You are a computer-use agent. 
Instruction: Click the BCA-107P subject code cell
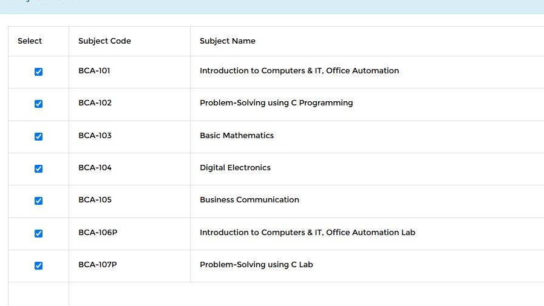pos(97,265)
